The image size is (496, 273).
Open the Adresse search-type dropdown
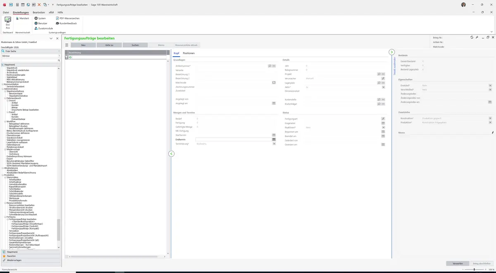click(31, 55)
